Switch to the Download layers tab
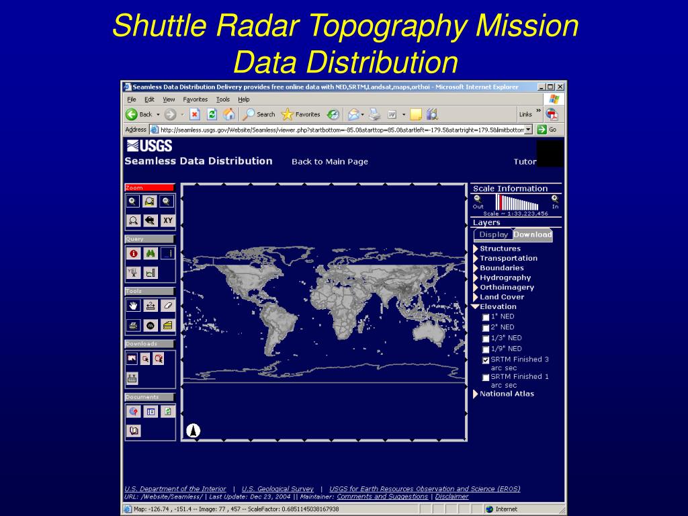688x516 pixels. [x=533, y=234]
